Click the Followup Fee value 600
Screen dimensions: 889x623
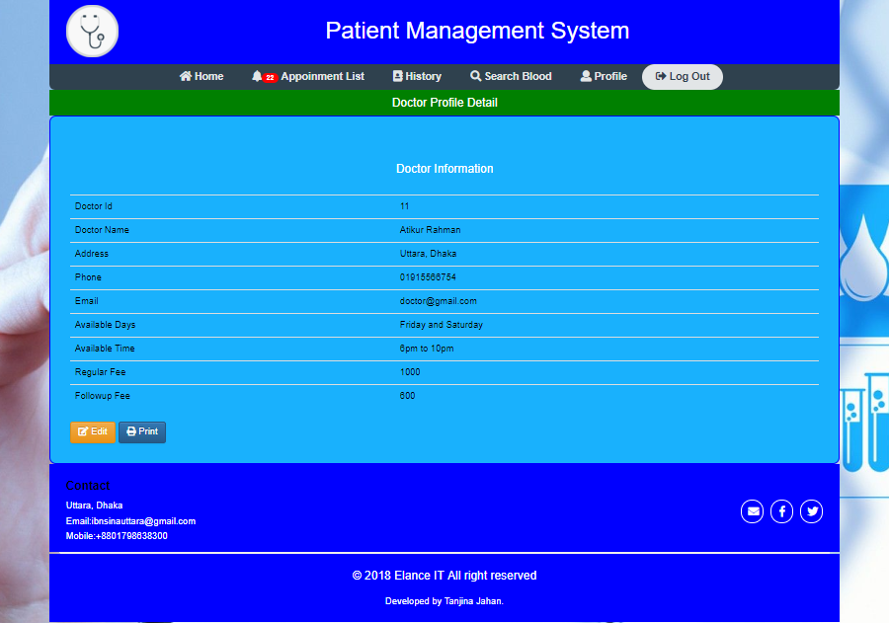coord(407,396)
